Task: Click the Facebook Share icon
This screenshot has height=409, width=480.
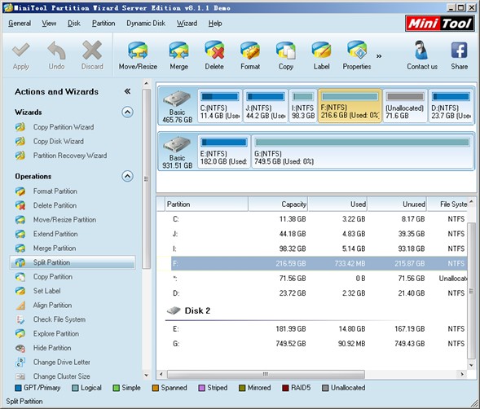Action: 459,51
